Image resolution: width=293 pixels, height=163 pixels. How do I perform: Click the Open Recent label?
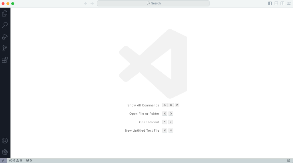149,122
